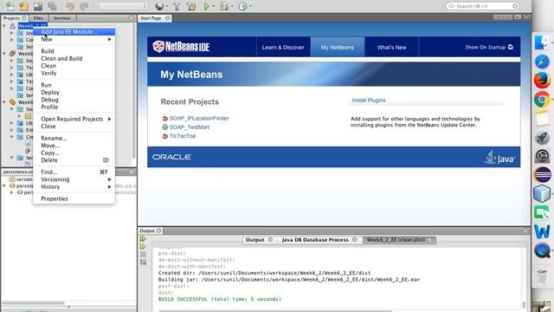The width and height of the screenshot is (554, 312).
Task: Click the Java logo in Oracle banner
Action: (x=499, y=158)
